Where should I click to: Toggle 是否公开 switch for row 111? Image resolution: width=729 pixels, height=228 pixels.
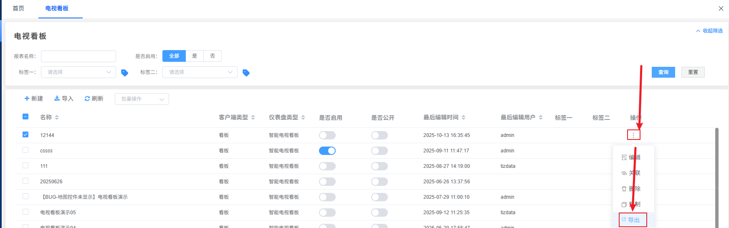[379, 166]
